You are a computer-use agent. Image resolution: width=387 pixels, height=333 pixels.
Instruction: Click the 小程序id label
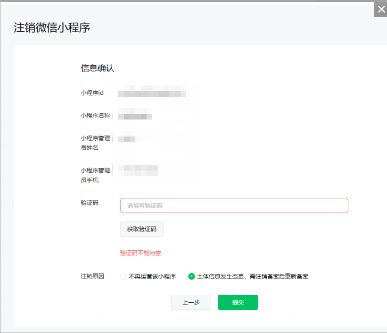click(92, 93)
